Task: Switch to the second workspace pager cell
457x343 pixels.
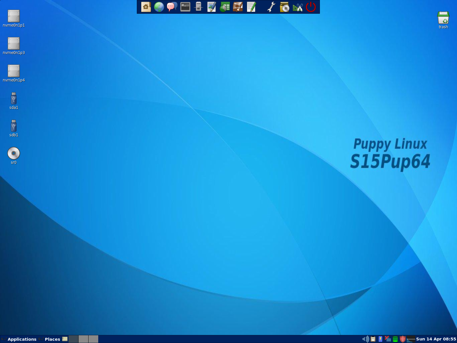Action: click(x=83, y=339)
